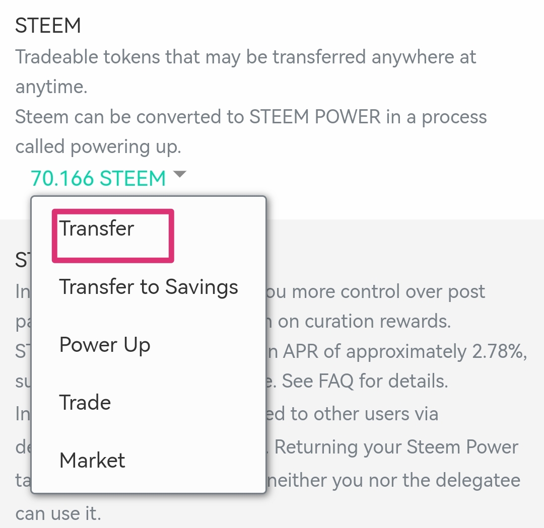Select the Power Up menu entry
The image size is (544, 528).
105,345
